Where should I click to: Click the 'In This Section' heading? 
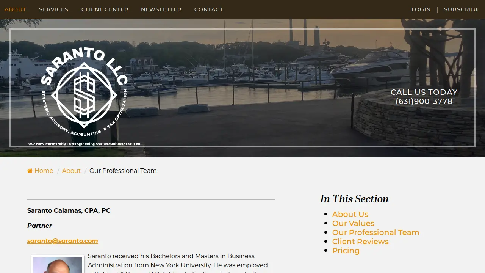(x=354, y=199)
